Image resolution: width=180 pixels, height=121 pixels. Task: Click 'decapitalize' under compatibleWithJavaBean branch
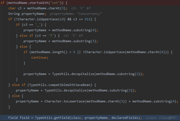[x=75, y=90]
